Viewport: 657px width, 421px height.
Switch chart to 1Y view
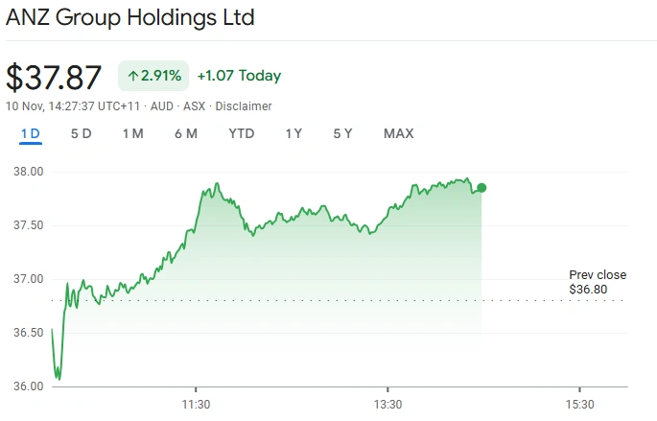[x=293, y=133]
